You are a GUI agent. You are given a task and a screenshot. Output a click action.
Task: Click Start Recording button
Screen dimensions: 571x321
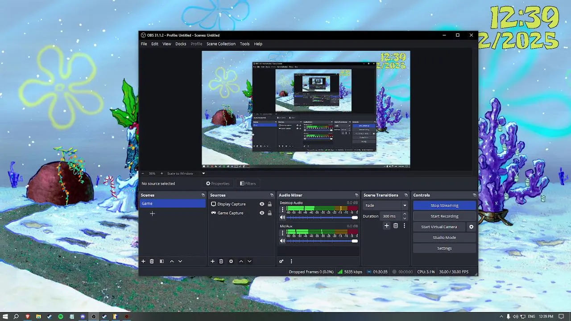(x=444, y=216)
